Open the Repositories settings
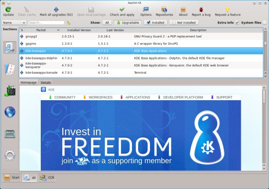The image size is (269, 189). pos(164,11)
